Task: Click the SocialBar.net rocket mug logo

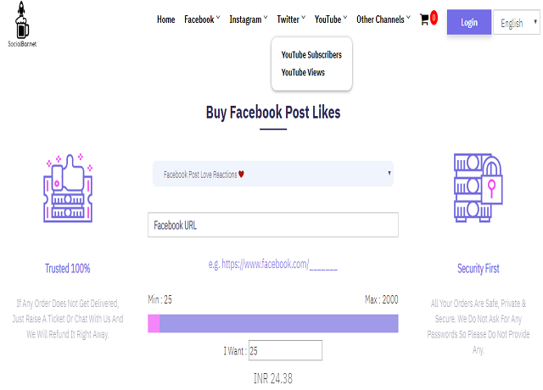Action: 22,24
